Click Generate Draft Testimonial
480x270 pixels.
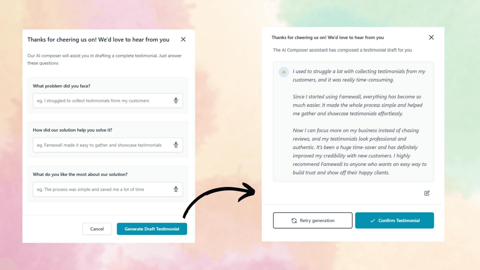(x=152, y=229)
